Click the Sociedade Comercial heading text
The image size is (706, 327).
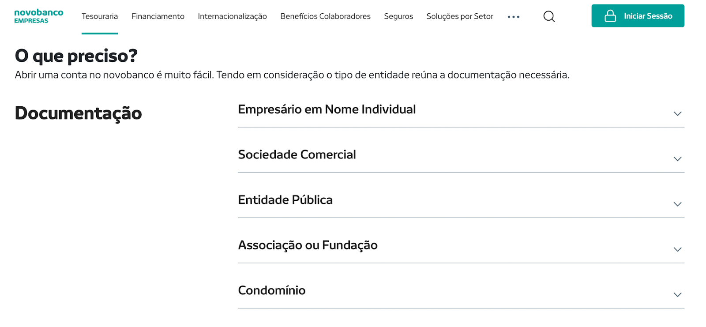(297, 155)
